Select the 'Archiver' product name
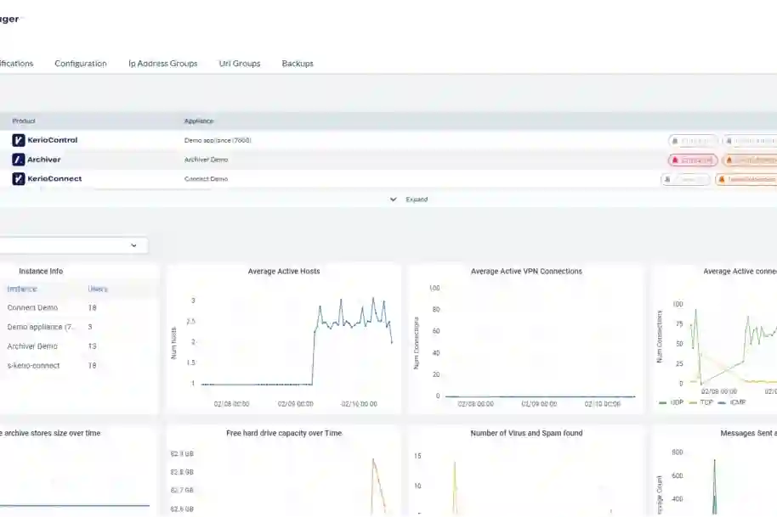Screen dimensions: 777x517 click(44, 160)
